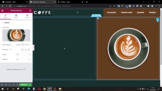Open a new browser tab
Viewport: 162px width, 91px height.
pos(87,2)
